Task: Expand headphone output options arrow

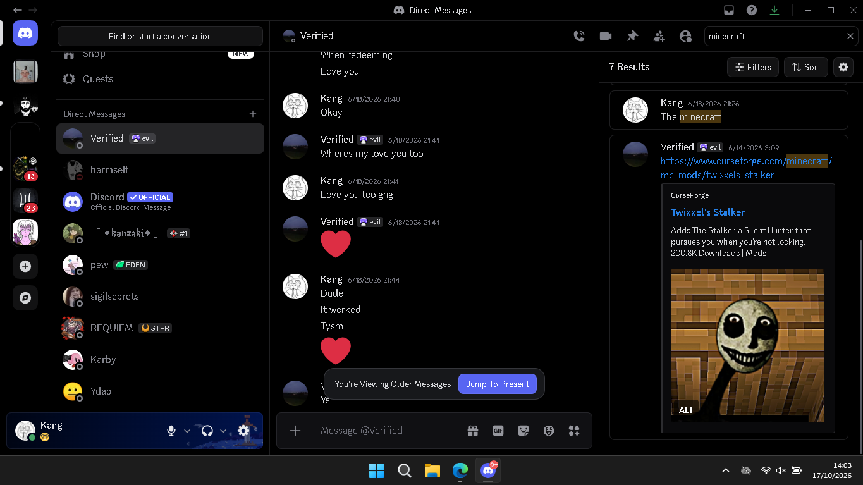Action: coord(223,431)
